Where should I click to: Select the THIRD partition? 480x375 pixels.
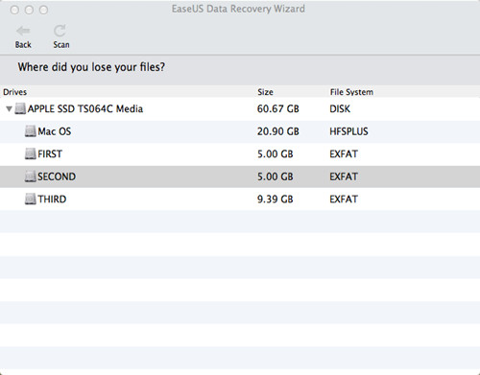(240, 199)
